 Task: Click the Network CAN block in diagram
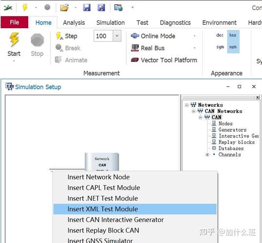click(102, 162)
